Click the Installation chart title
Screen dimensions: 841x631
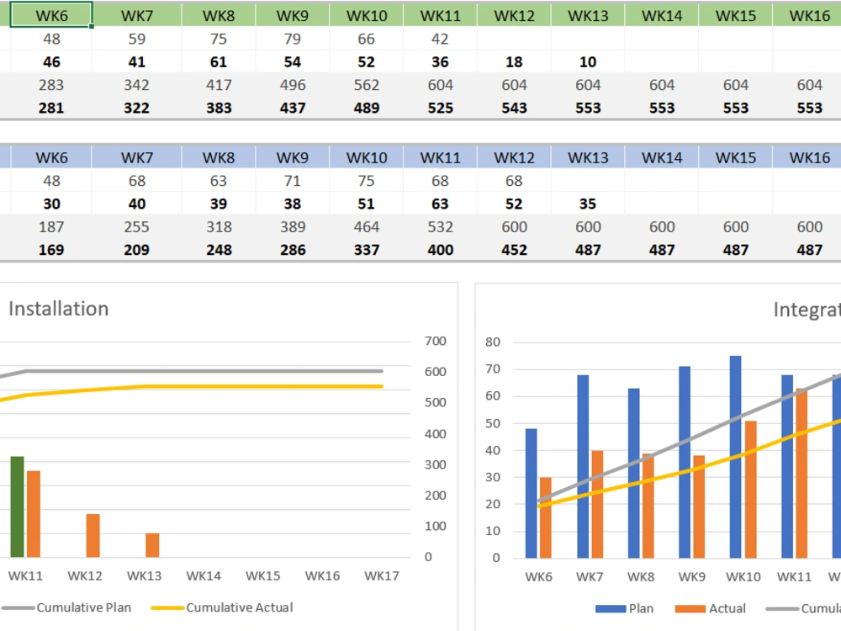coord(57,310)
